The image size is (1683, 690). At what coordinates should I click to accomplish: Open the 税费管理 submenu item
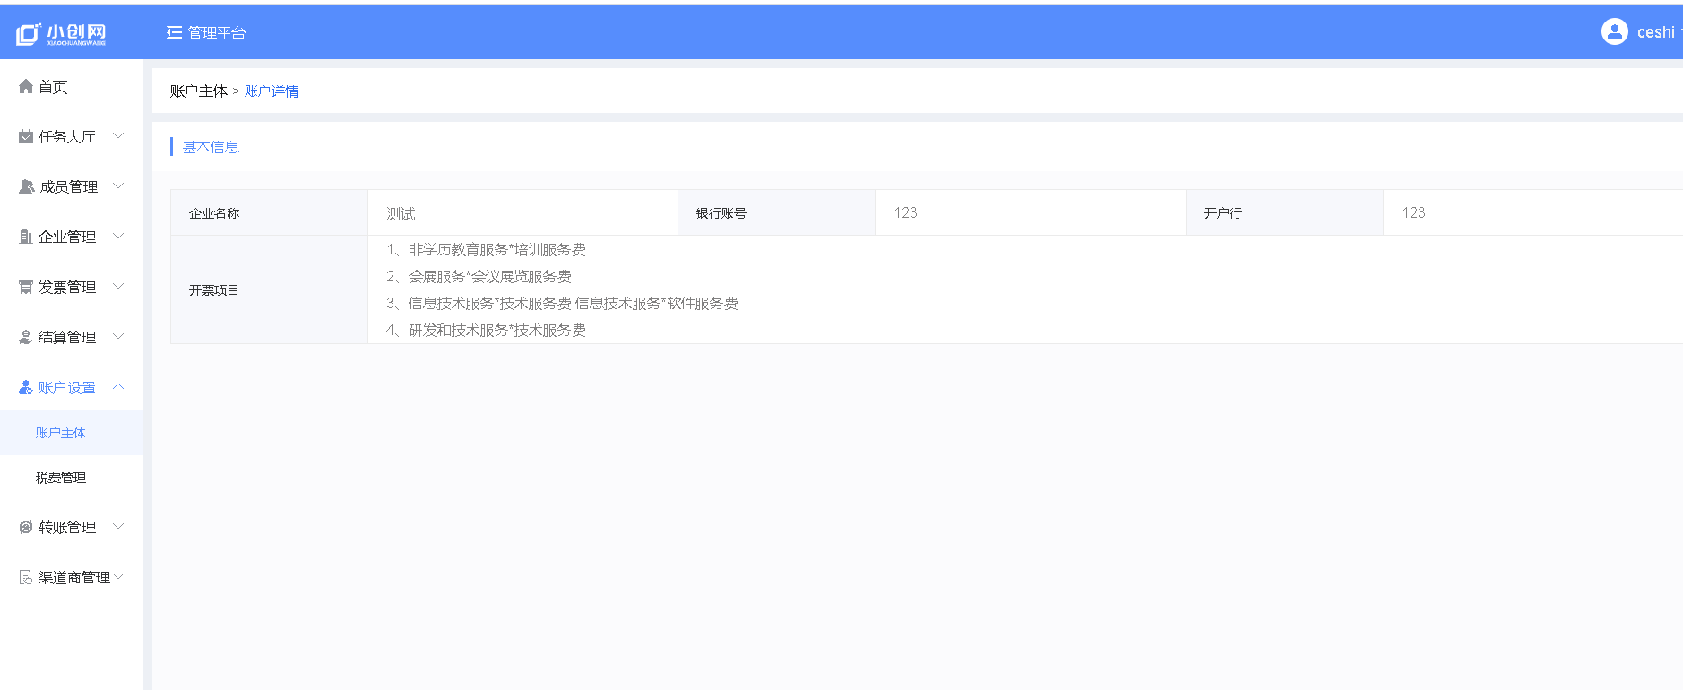(61, 478)
